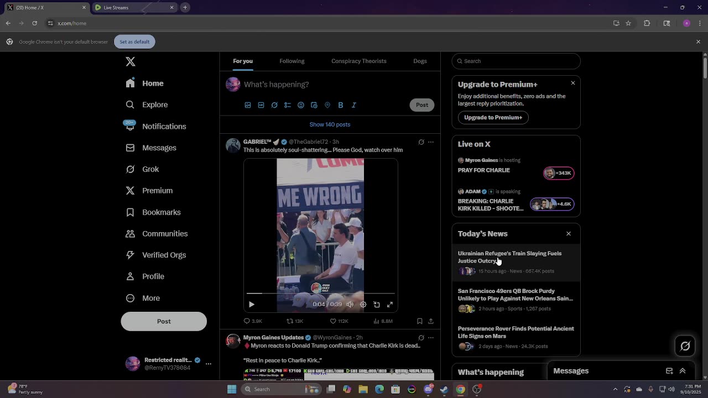Switch to the Conspiracy Theorists tab

click(x=359, y=61)
